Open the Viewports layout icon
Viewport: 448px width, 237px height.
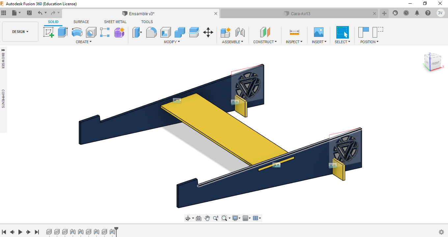[256, 218]
